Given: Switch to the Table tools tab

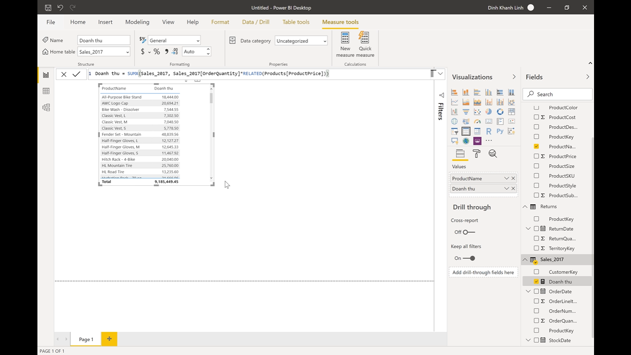Looking at the screenshot, I should tap(296, 22).
